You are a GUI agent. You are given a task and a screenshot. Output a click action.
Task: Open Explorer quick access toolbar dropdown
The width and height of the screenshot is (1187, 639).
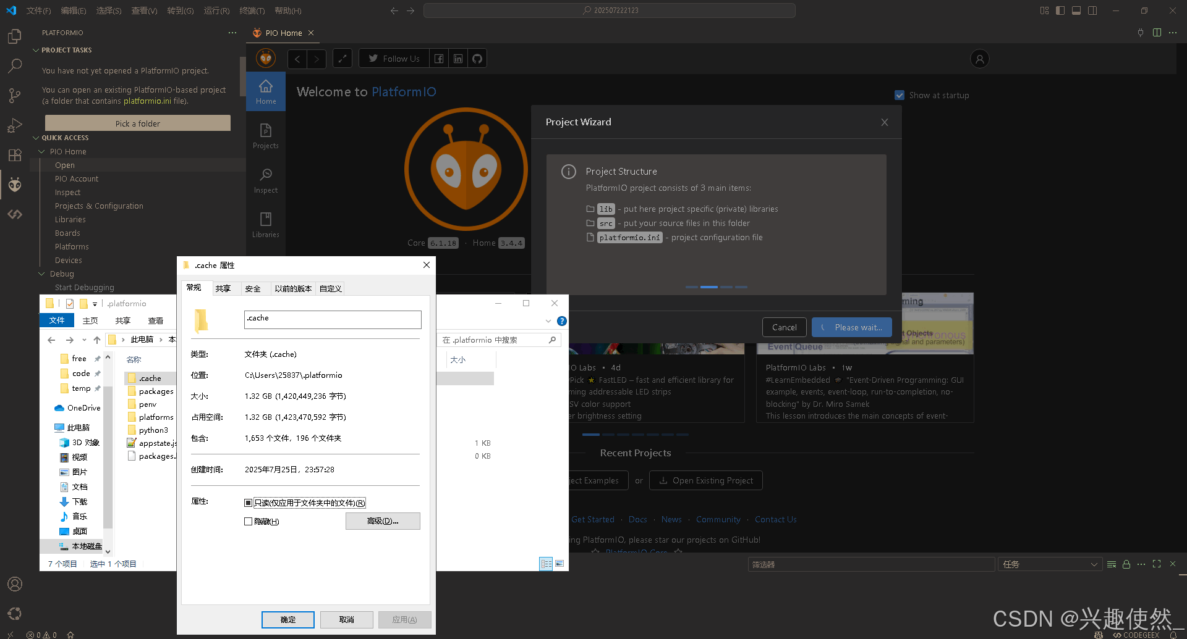point(95,304)
